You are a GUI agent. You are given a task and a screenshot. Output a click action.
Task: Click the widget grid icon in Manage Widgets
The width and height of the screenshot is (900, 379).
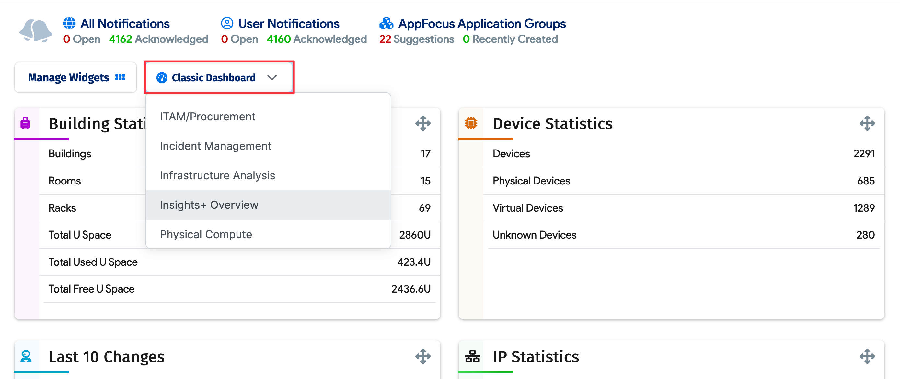click(120, 77)
